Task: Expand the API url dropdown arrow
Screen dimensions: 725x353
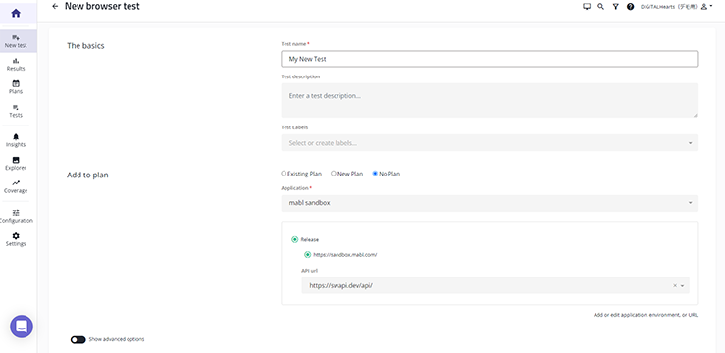Action: click(x=683, y=286)
